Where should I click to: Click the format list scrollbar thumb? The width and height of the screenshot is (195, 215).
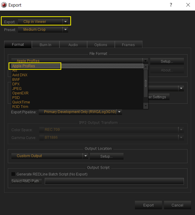pyautogui.click(x=146, y=83)
